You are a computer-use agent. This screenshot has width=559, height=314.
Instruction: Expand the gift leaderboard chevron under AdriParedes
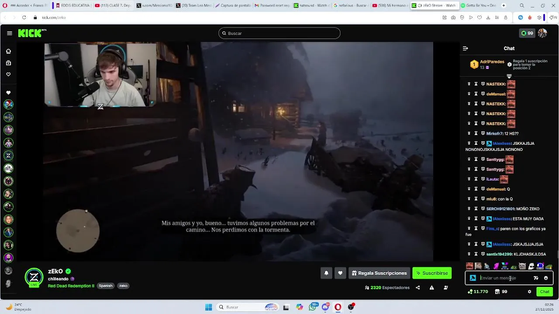pyautogui.click(x=509, y=76)
